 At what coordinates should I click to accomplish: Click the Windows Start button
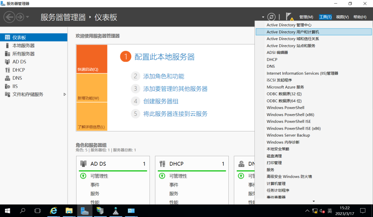7,211
